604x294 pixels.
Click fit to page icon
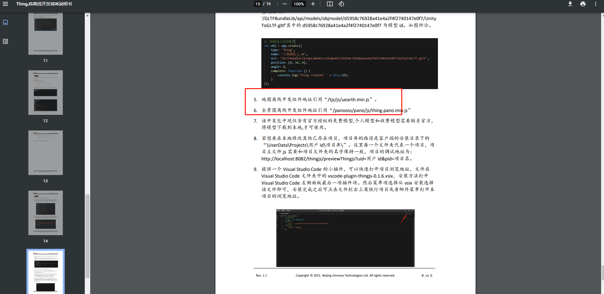(x=330, y=4)
